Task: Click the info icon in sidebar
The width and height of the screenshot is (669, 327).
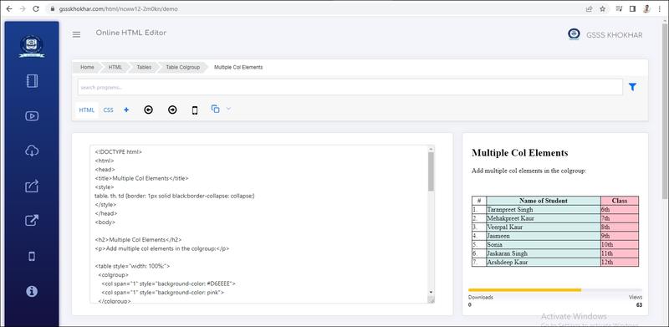Action: (32, 291)
